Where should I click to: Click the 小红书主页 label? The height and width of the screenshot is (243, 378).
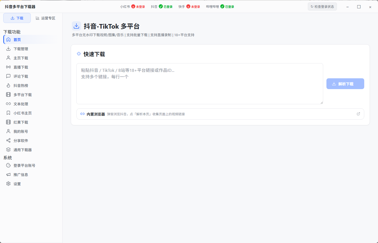click(x=23, y=113)
